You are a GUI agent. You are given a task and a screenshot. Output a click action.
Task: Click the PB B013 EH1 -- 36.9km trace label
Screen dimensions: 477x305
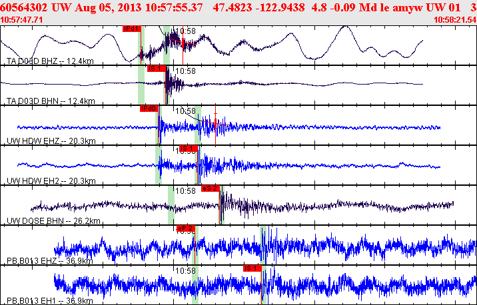(50, 301)
